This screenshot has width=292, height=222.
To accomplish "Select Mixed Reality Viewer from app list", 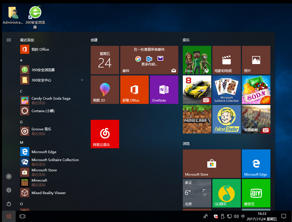I will [48, 193].
